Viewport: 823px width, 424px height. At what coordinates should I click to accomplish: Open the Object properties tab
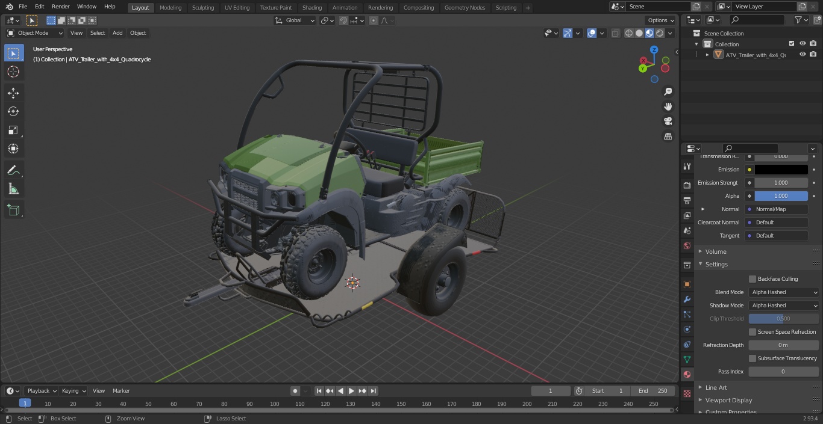point(687,284)
